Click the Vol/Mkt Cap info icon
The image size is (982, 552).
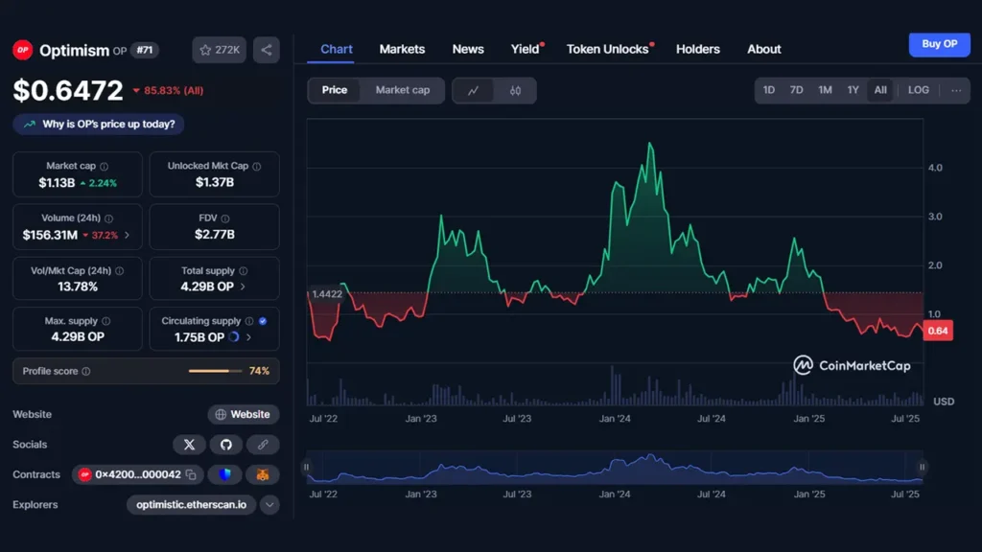120,271
